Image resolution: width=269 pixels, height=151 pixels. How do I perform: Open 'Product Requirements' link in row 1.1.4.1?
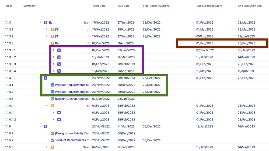click(72, 85)
